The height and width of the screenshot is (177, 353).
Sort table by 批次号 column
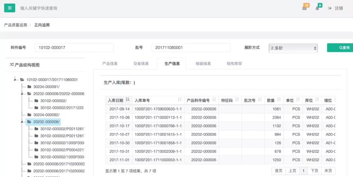(253, 100)
